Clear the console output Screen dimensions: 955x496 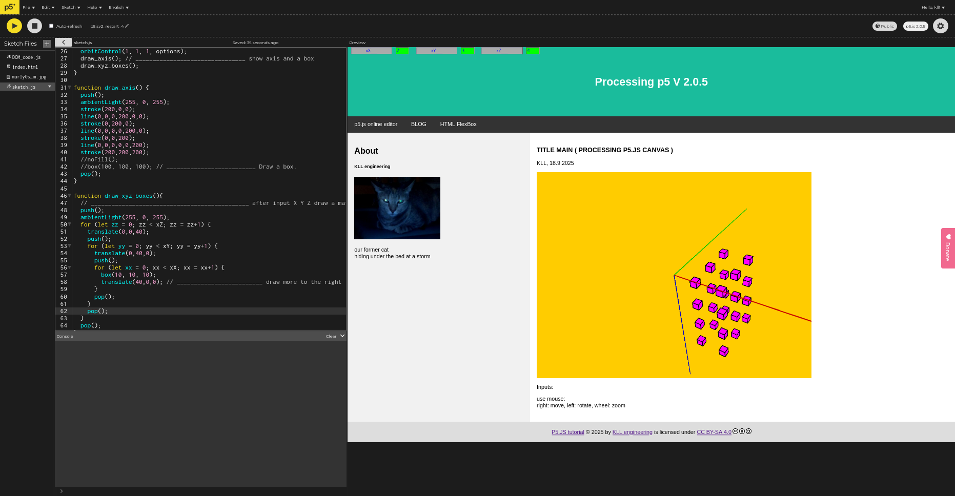pos(331,337)
